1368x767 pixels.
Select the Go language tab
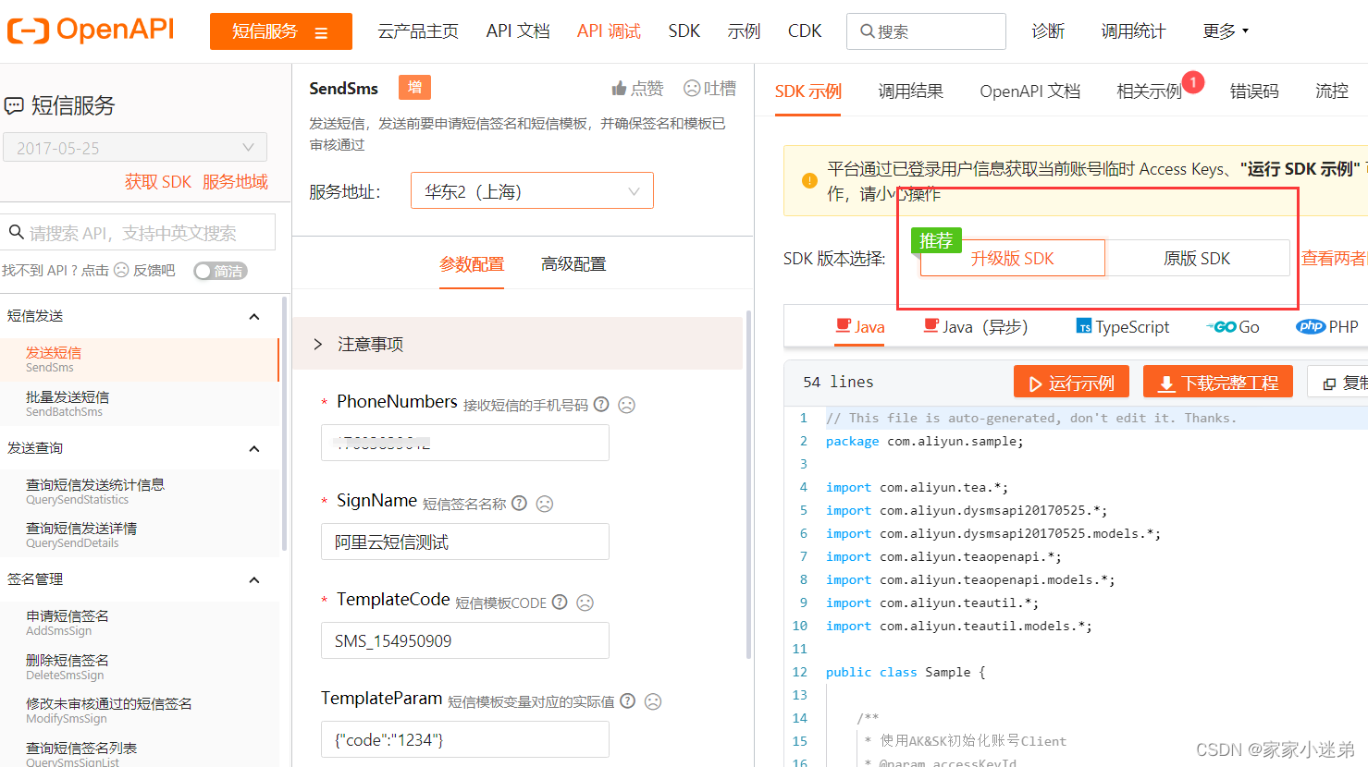pyautogui.click(x=1233, y=326)
